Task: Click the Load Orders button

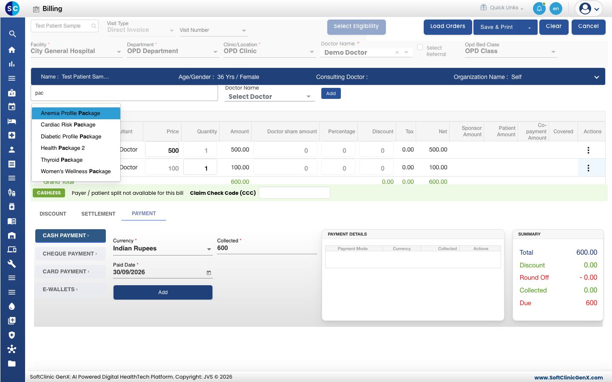Action: click(448, 27)
